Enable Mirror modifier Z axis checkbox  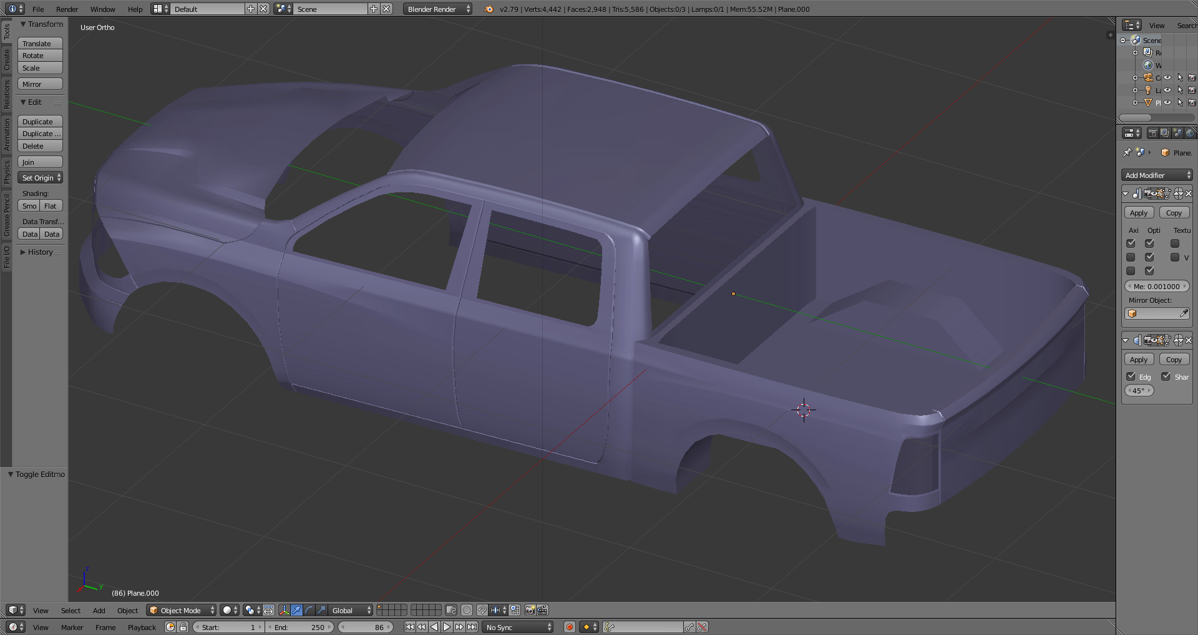click(x=1131, y=271)
